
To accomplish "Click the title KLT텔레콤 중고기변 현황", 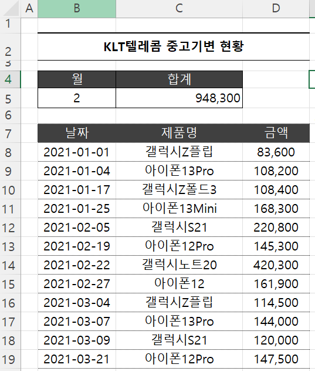I will coord(174,46).
